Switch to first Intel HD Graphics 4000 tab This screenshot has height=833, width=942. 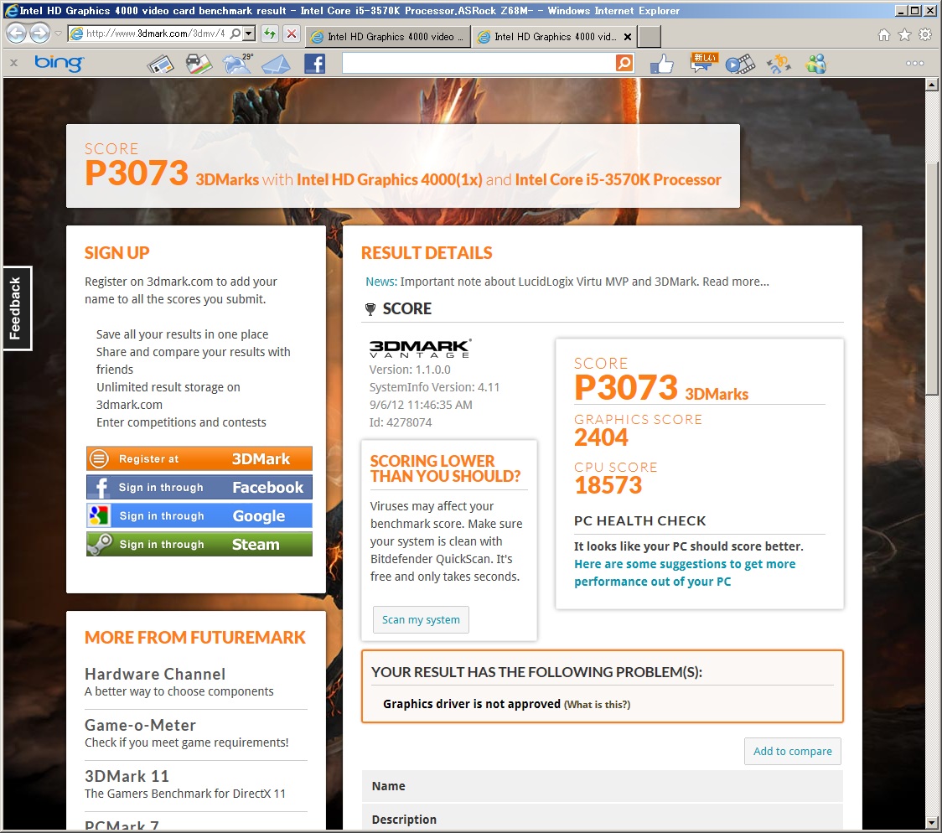[x=387, y=37]
